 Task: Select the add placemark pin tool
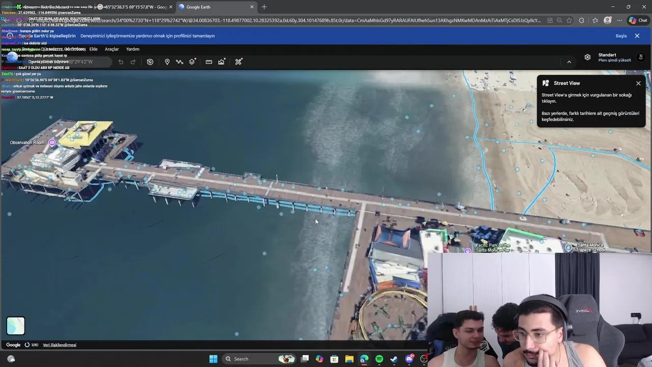point(167,62)
